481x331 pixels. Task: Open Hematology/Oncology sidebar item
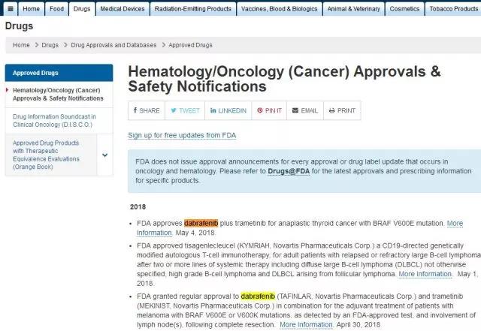[58, 95]
